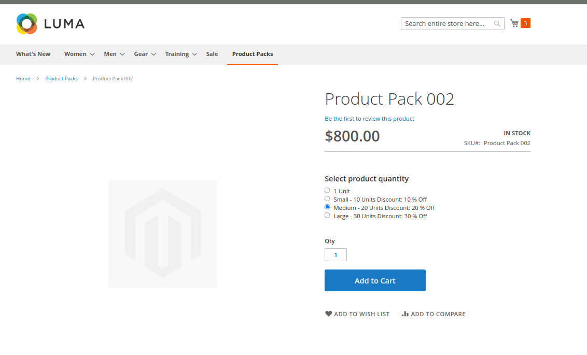Expand the Men menu chevron

coord(122,54)
